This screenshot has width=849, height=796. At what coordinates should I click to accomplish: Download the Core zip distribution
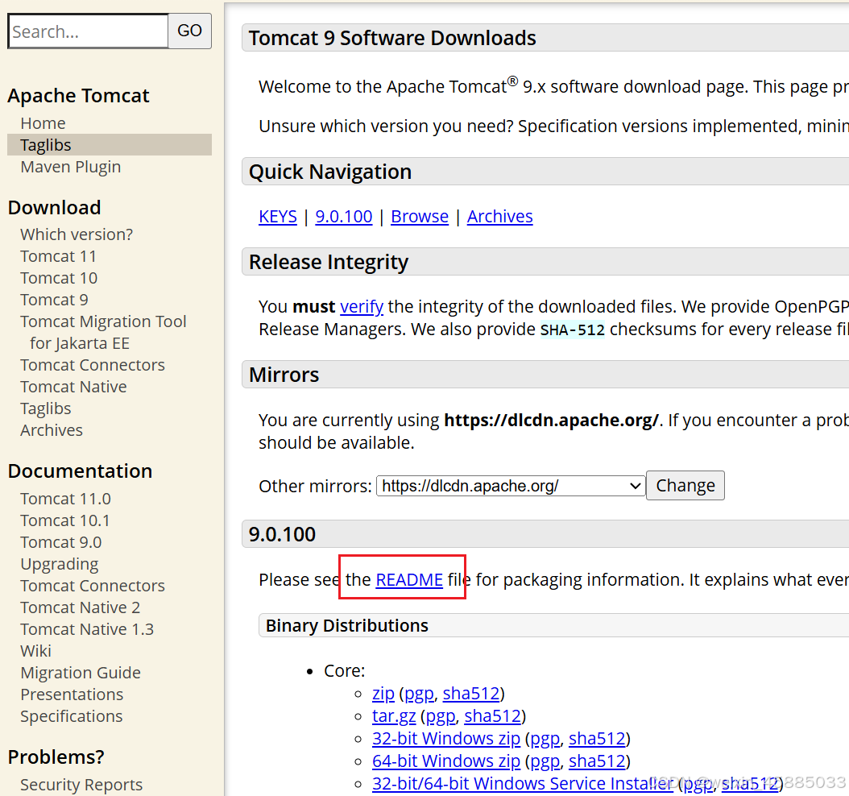(383, 693)
